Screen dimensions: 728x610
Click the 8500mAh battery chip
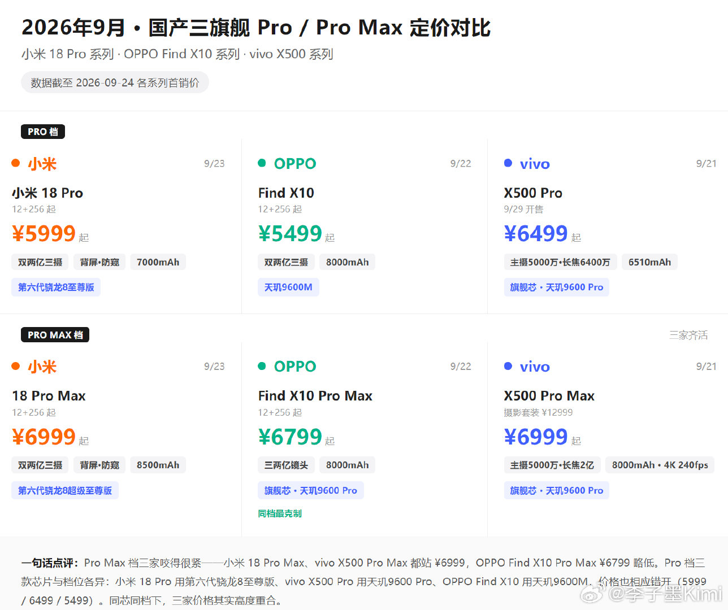[x=158, y=465]
